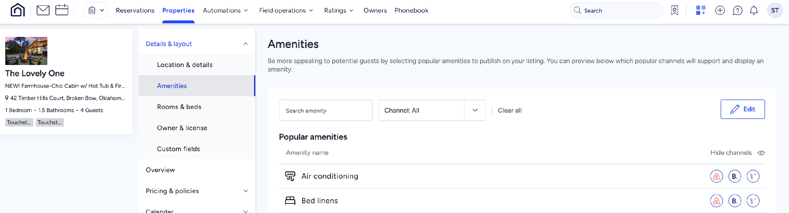Click the plus create-new icon

[x=720, y=10]
